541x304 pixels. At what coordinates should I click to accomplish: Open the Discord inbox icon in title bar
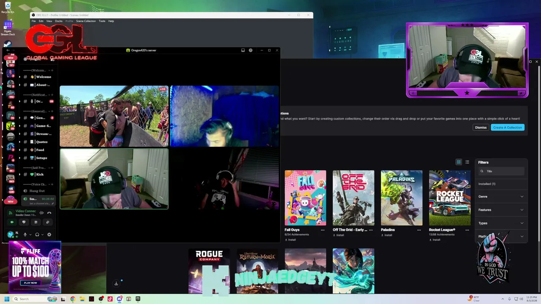[x=243, y=50]
